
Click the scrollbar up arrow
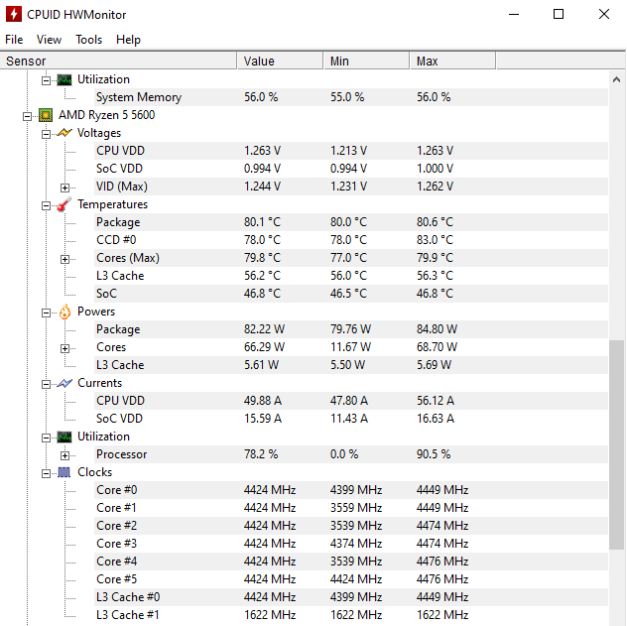coord(616,79)
